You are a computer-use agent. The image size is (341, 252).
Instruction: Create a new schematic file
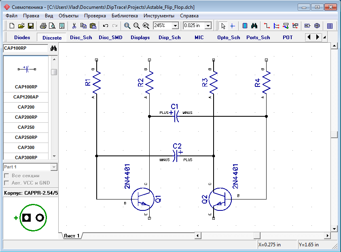click(x=12, y=26)
